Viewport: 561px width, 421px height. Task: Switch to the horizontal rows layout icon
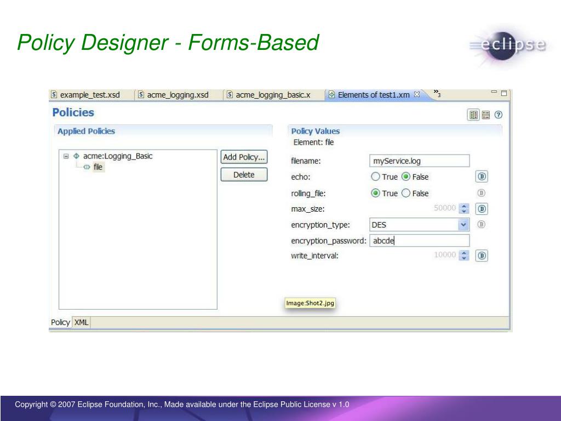pos(486,115)
